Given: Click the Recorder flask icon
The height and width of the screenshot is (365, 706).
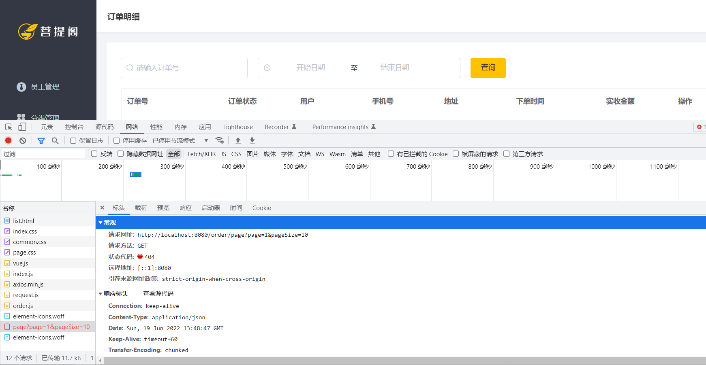Looking at the screenshot, I should (x=294, y=127).
